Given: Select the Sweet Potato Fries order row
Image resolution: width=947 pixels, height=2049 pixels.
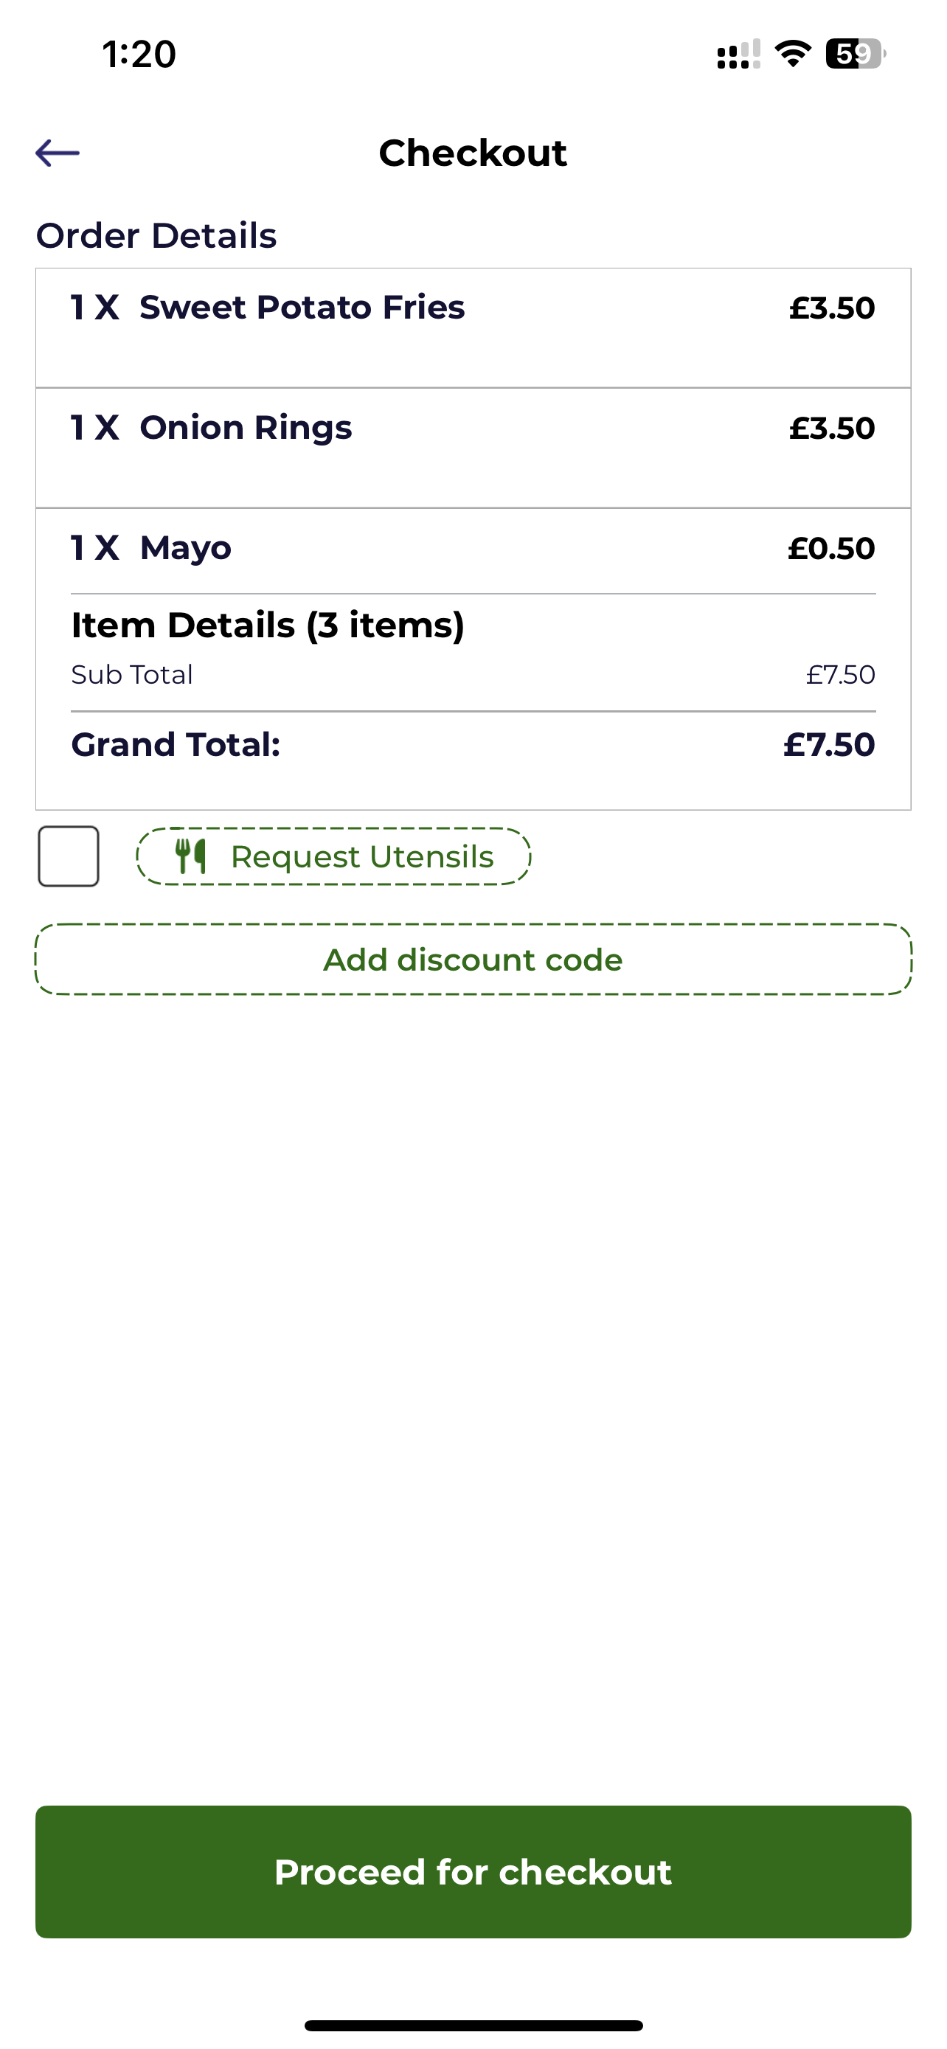Looking at the screenshot, I should [x=473, y=327].
